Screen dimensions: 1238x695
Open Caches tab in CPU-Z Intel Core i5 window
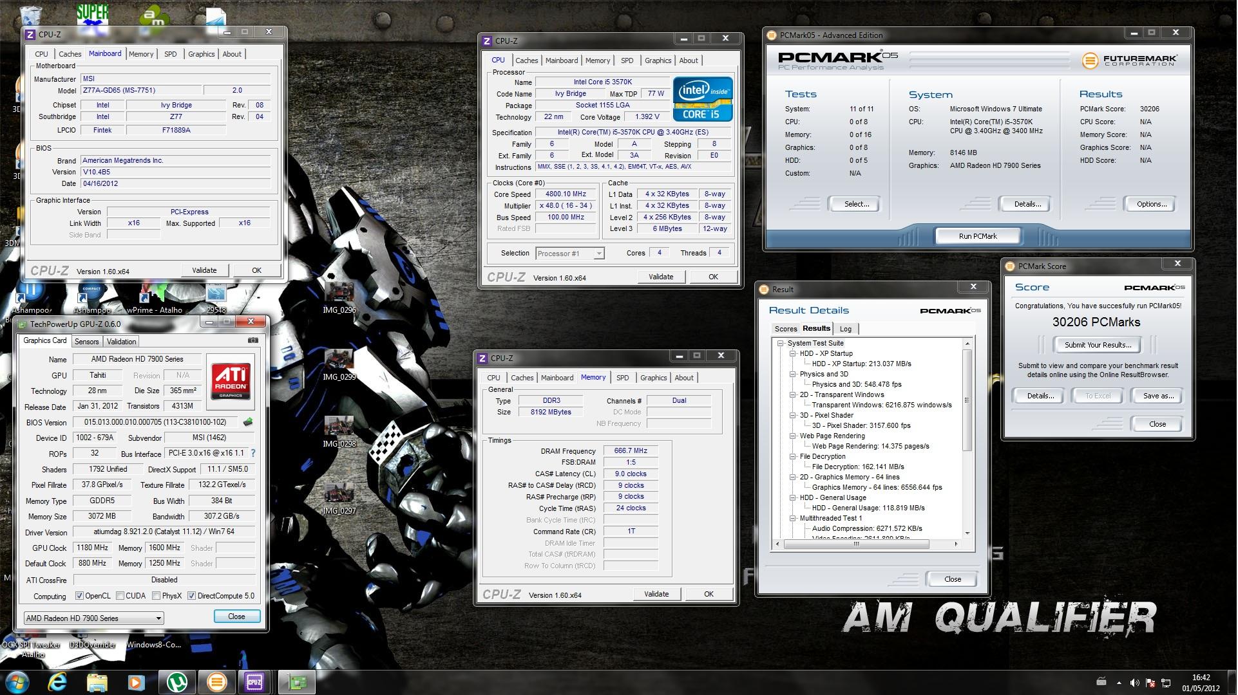526,60
